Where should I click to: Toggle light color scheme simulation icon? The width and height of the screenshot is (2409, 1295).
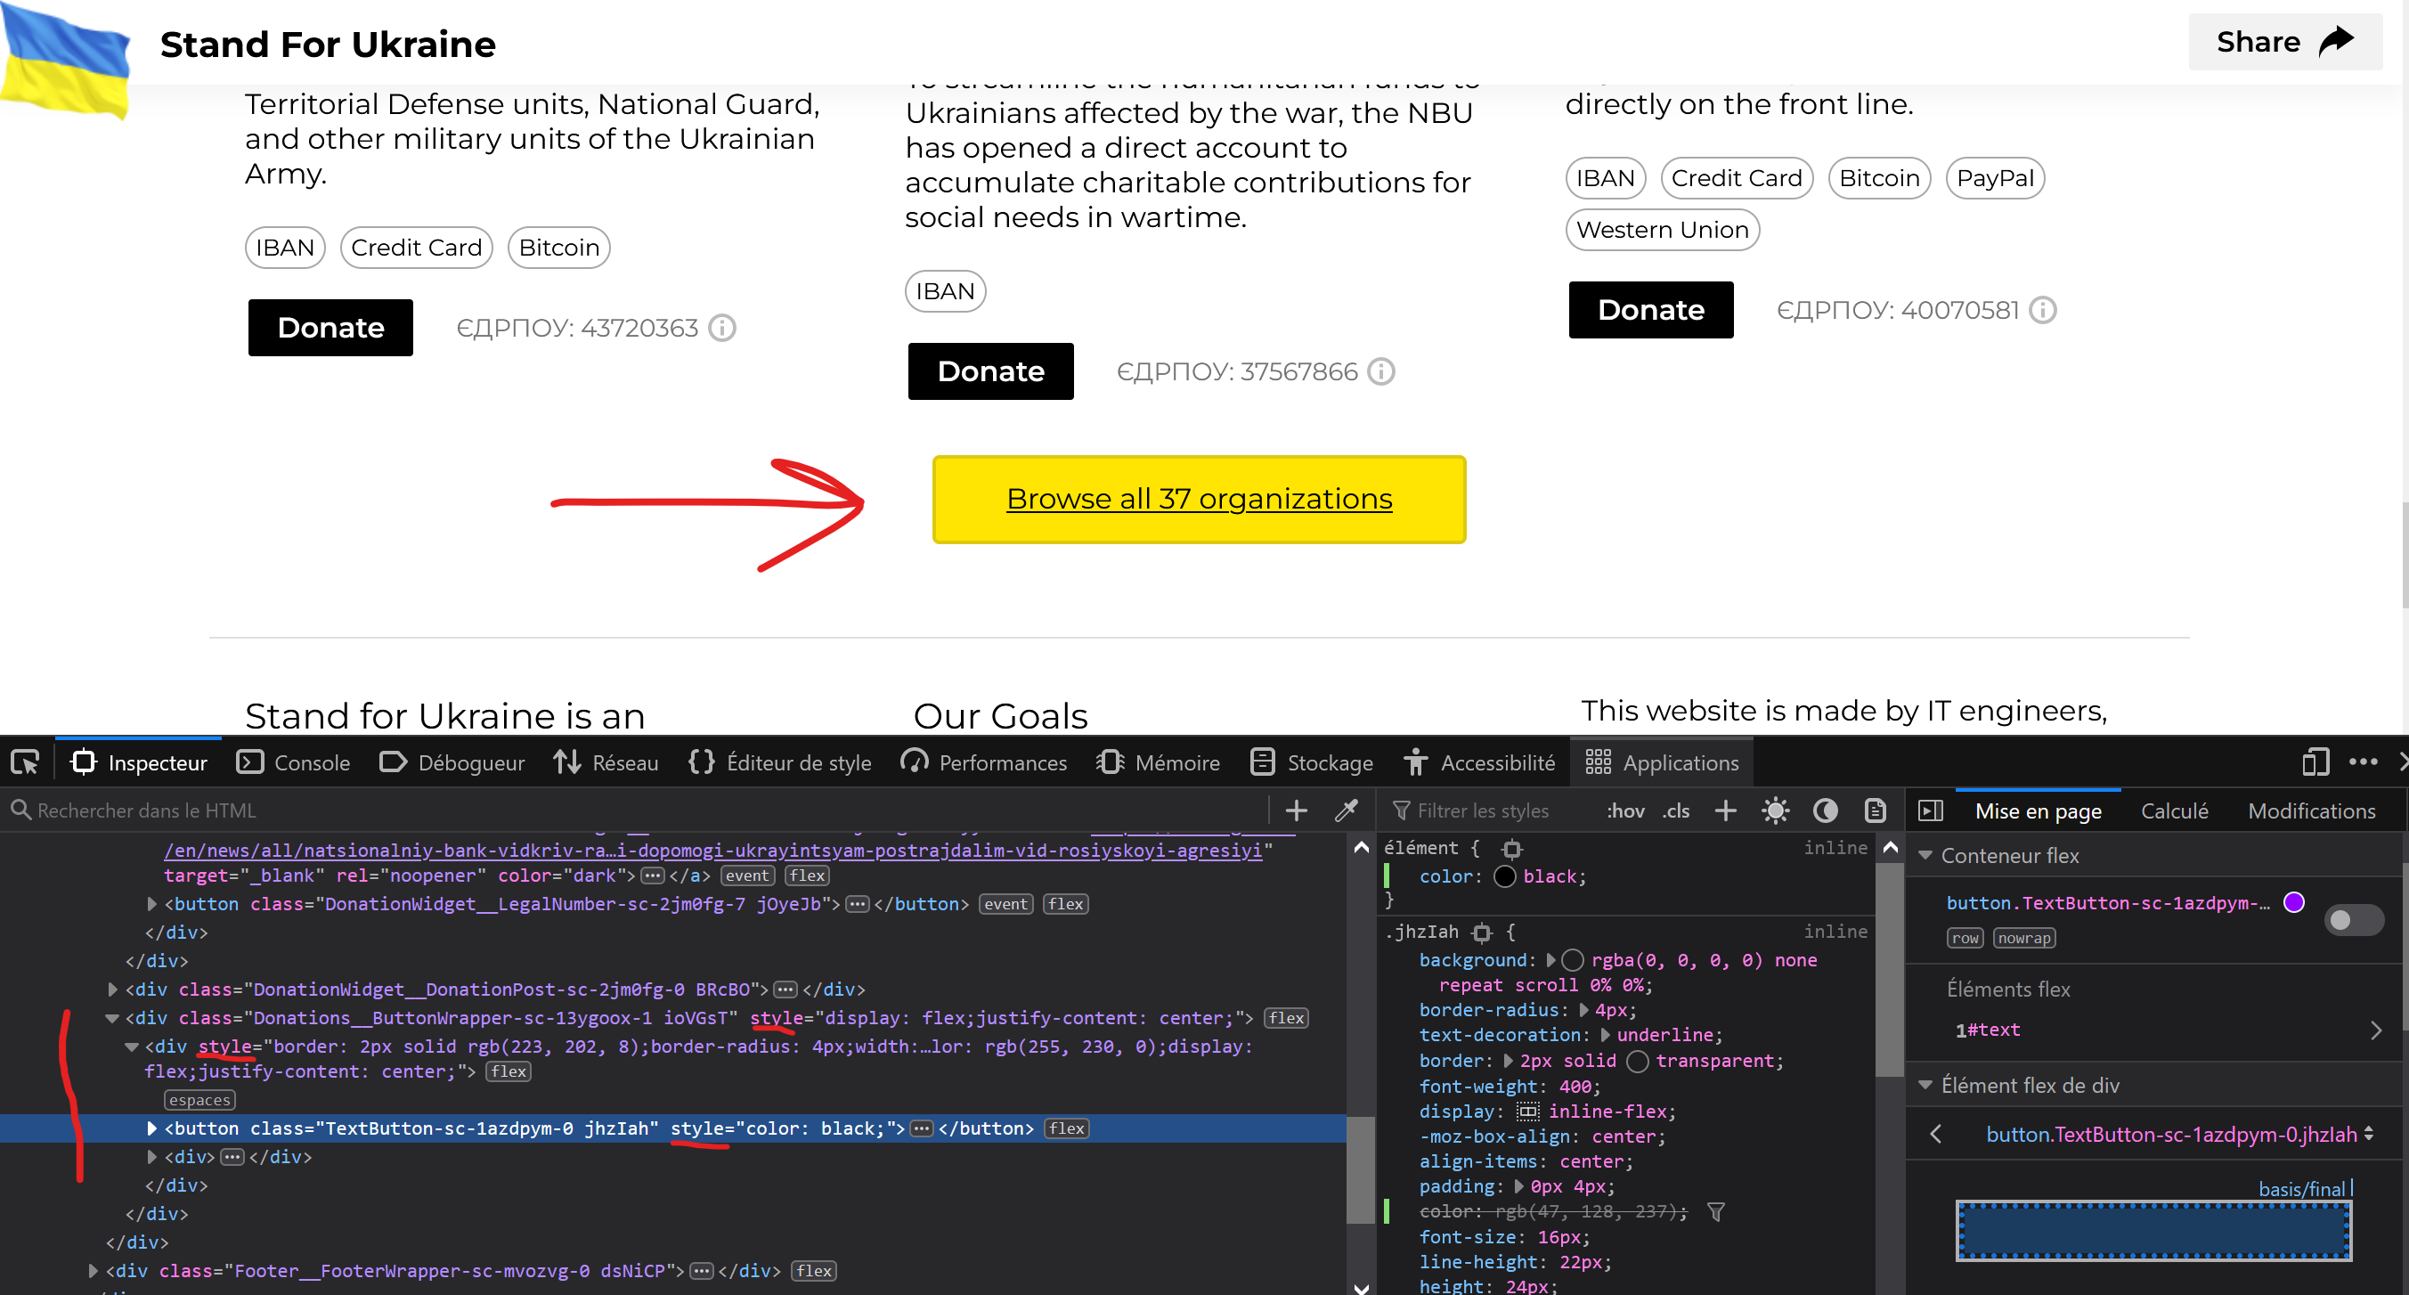click(1775, 810)
